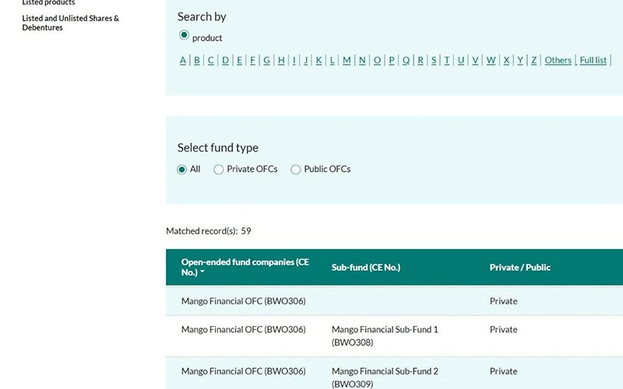Filter products by letter 'W'
Viewport: 623px width, 389px height.
(491, 60)
